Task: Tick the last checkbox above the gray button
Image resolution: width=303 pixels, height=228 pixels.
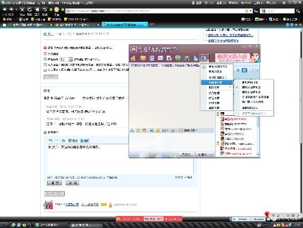Action: click(x=45, y=70)
